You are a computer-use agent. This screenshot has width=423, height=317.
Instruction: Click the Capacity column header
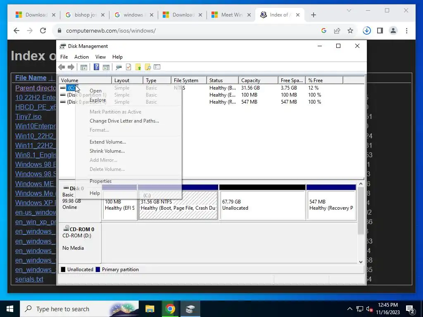[258, 80]
